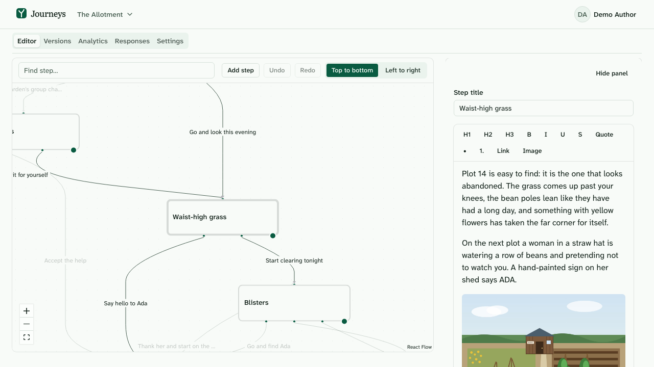Fit the flow view to screen
This screenshot has width=654, height=367.
pos(27,337)
